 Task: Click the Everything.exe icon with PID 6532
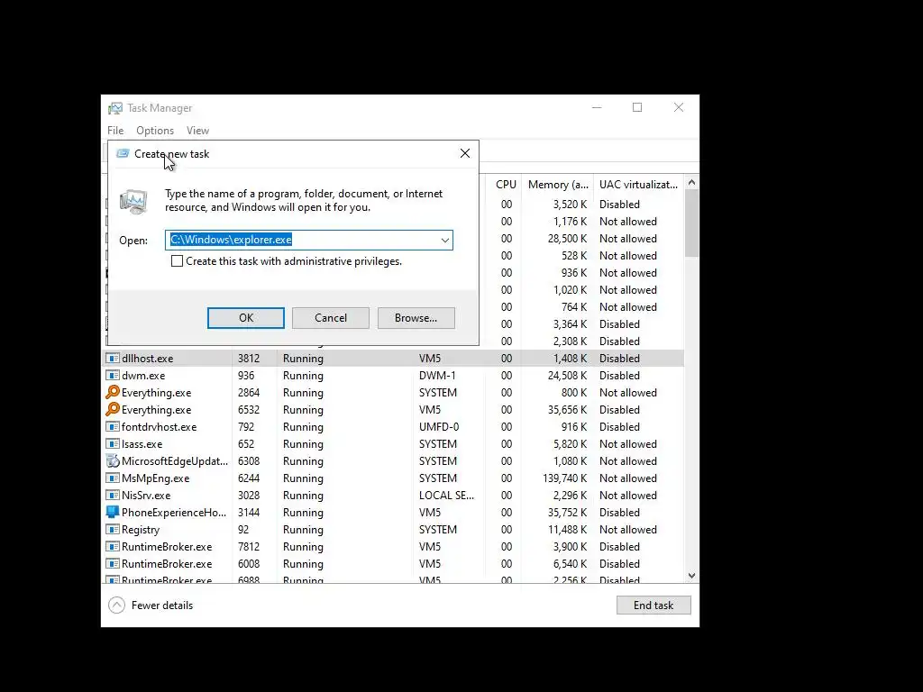113,410
